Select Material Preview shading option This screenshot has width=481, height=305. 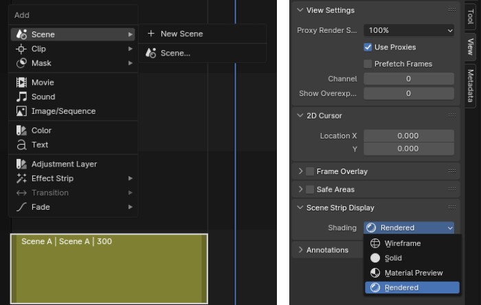tap(412, 273)
